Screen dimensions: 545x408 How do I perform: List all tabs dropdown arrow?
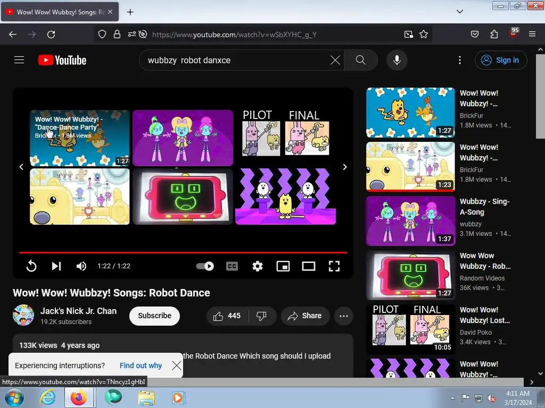tap(459, 12)
